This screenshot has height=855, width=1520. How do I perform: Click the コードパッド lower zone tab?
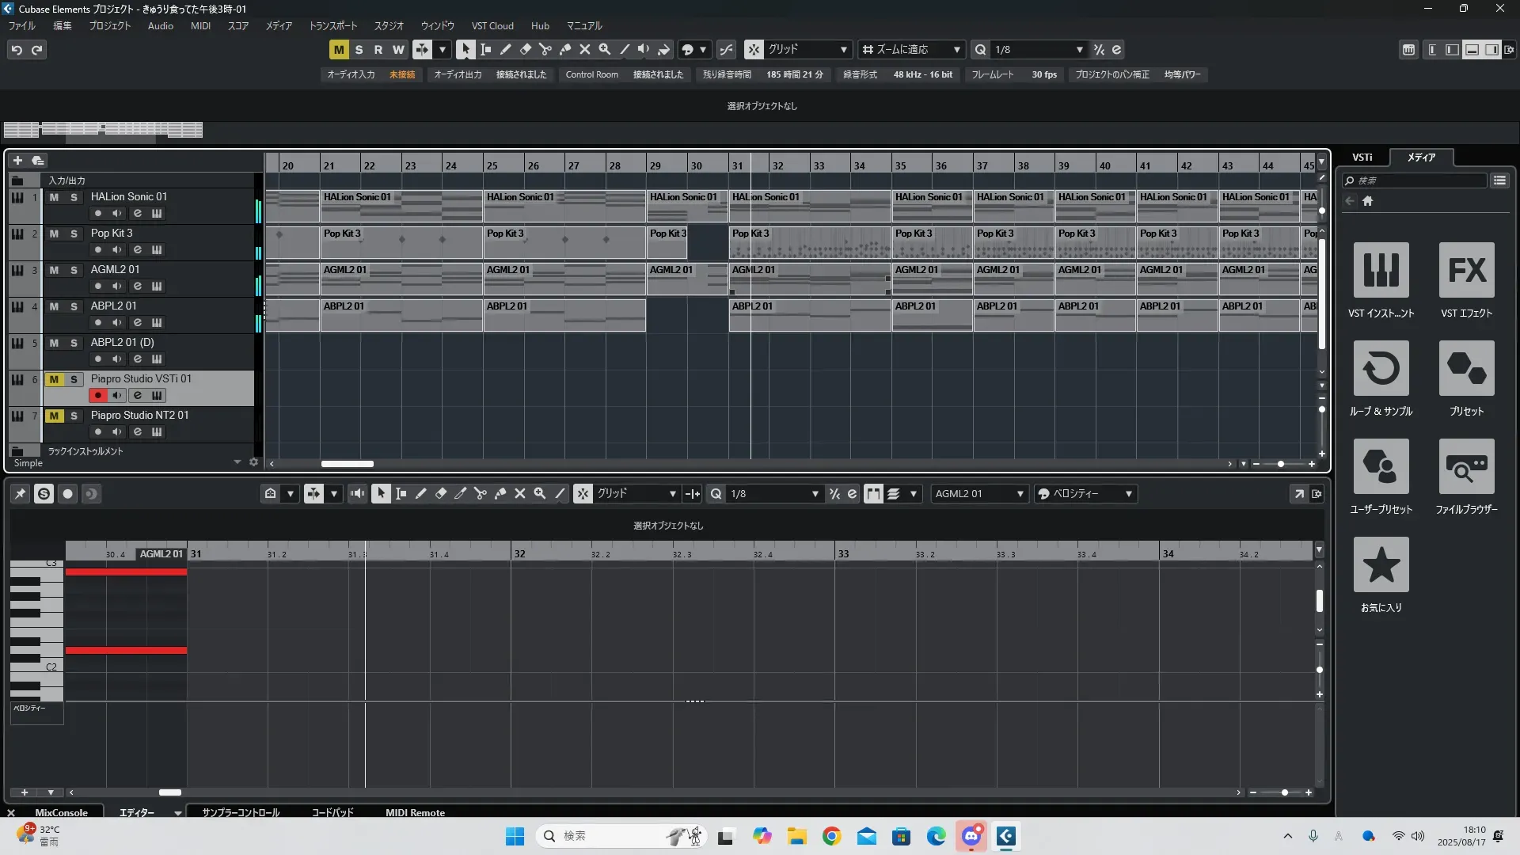tap(332, 812)
